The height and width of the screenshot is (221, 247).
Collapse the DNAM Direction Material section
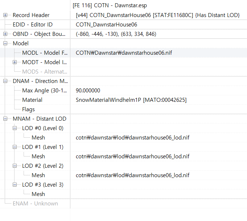(5, 81)
